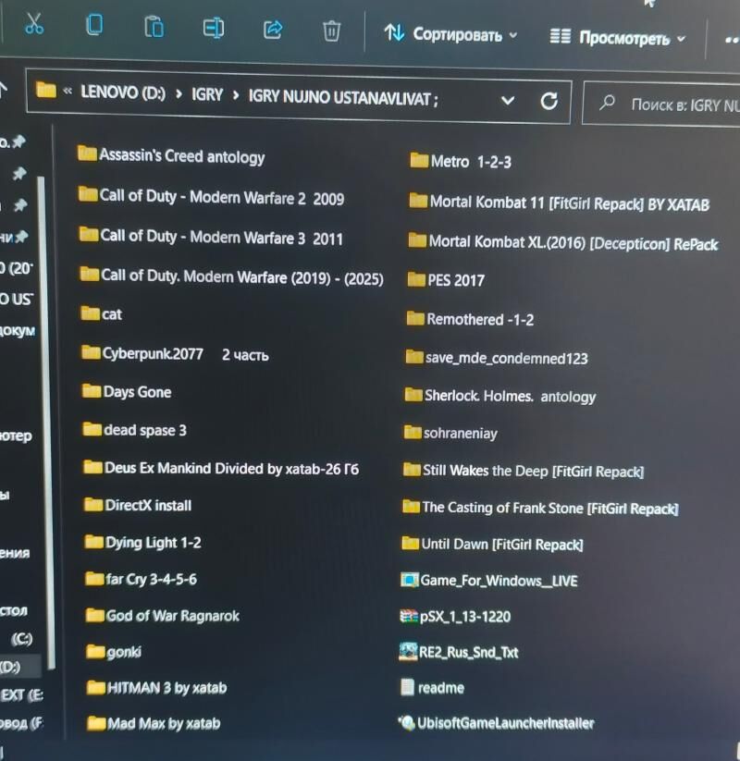Click the IGRY breadcrumb segment
The width and height of the screenshot is (740, 761).
click(x=207, y=94)
